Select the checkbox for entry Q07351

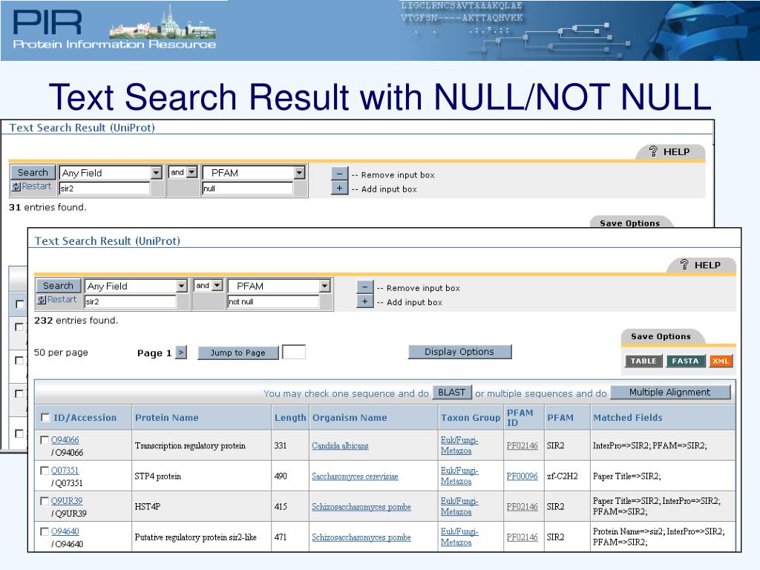pos(45,471)
